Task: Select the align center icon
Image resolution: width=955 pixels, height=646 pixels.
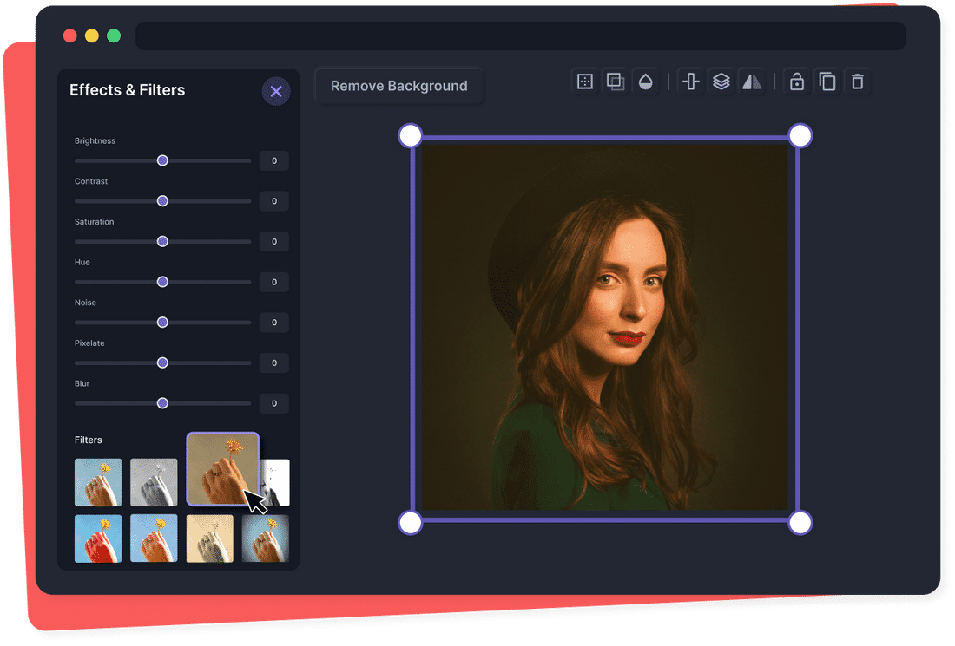Action: point(691,82)
